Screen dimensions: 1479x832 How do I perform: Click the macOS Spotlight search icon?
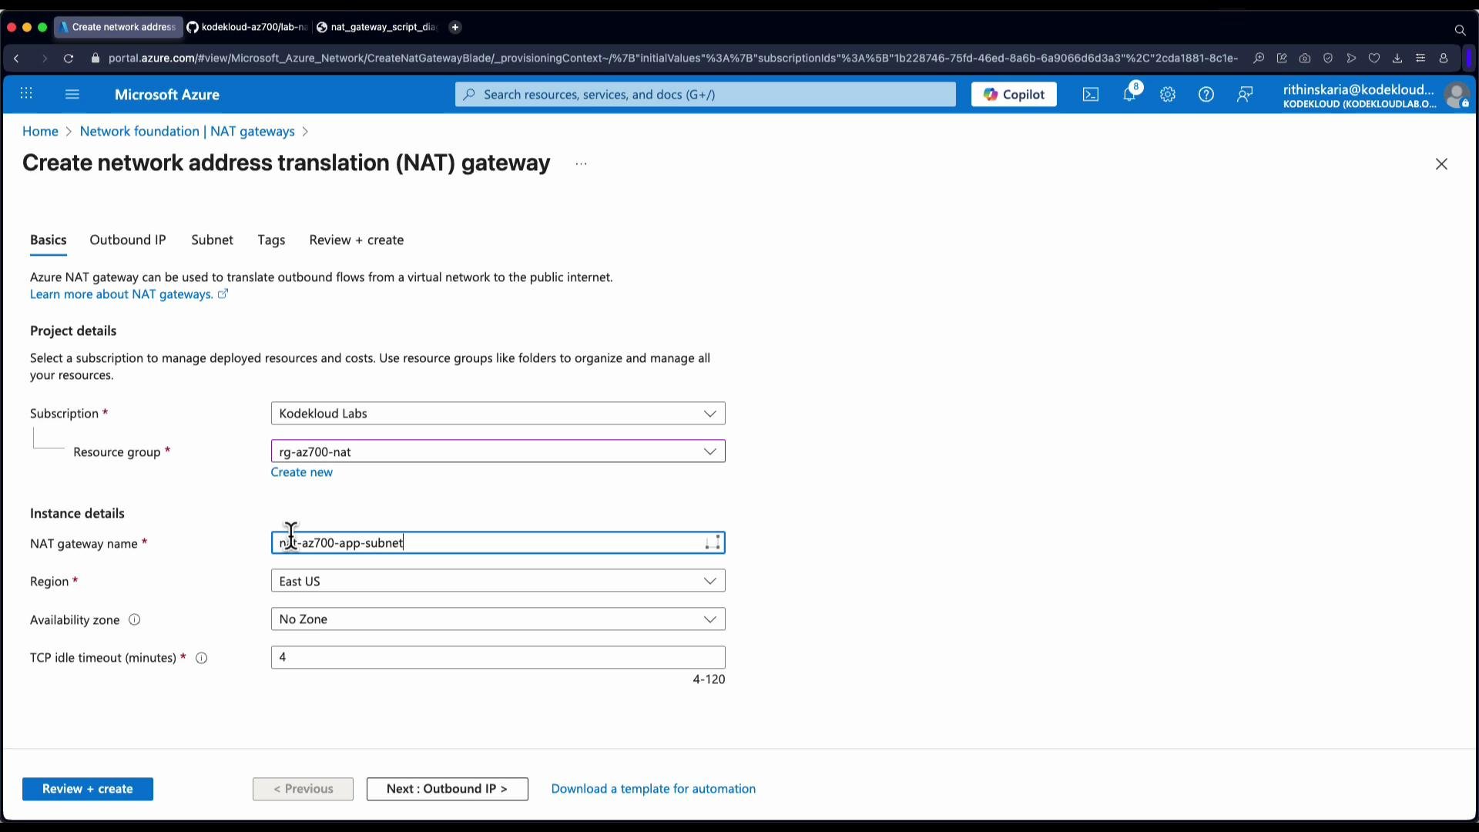click(x=1460, y=30)
